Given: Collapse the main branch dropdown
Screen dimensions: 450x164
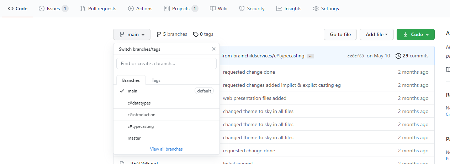Looking at the screenshot, I should 132,34.
